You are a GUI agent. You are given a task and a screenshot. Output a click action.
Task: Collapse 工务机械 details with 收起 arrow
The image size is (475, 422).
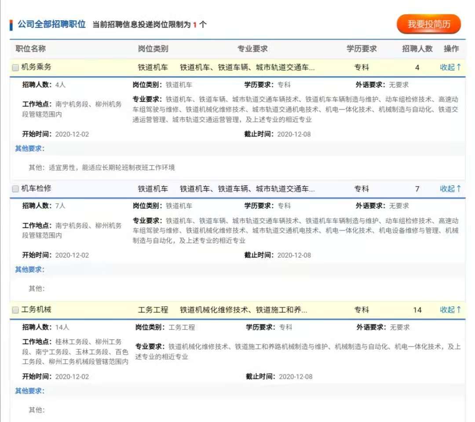coord(450,310)
